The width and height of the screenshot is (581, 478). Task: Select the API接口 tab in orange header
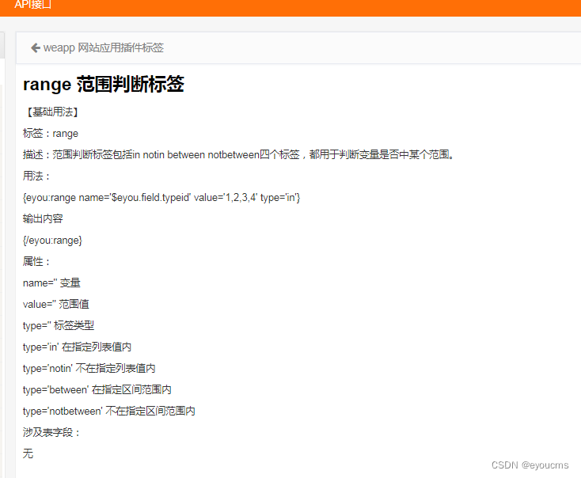pyautogui.click(x=32, y=5)
